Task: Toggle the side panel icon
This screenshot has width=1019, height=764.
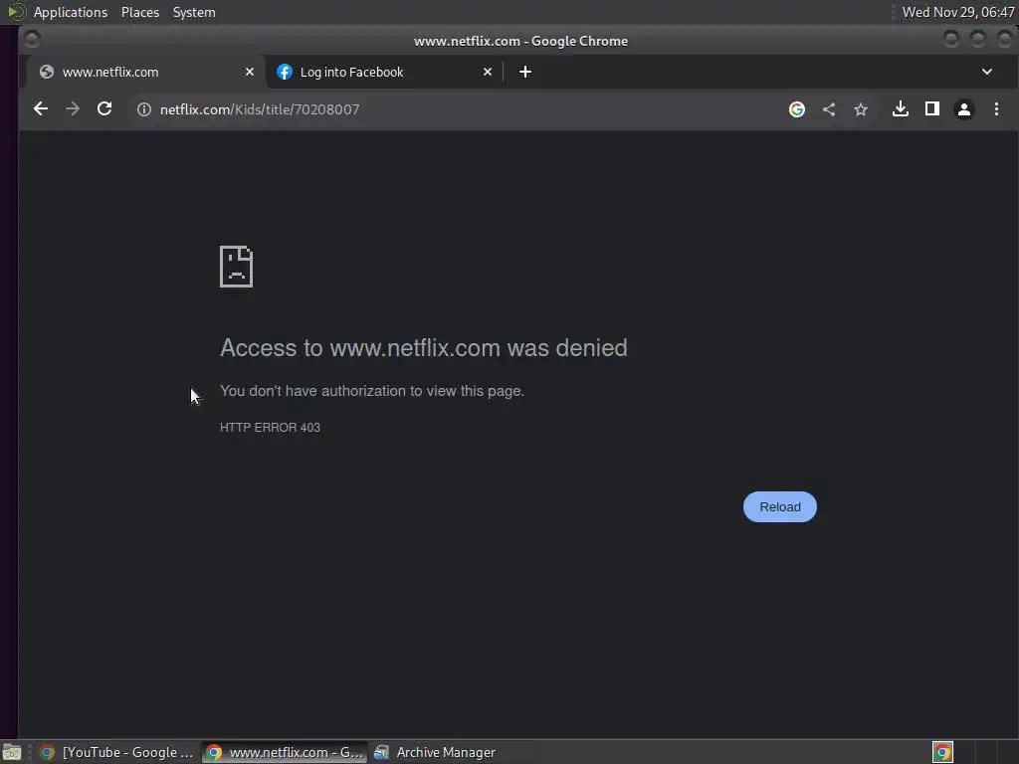Action: point(931,109)
